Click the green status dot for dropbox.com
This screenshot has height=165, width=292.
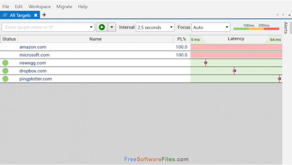click(x=5, y=71)
